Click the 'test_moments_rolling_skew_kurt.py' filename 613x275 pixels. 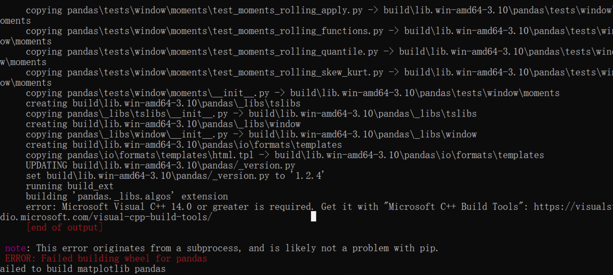pyautogui.click(x=298, y=72)
